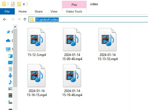Click the OneDrive cloud icon in sidebar

pyautogui.click(x=8, y=41)
